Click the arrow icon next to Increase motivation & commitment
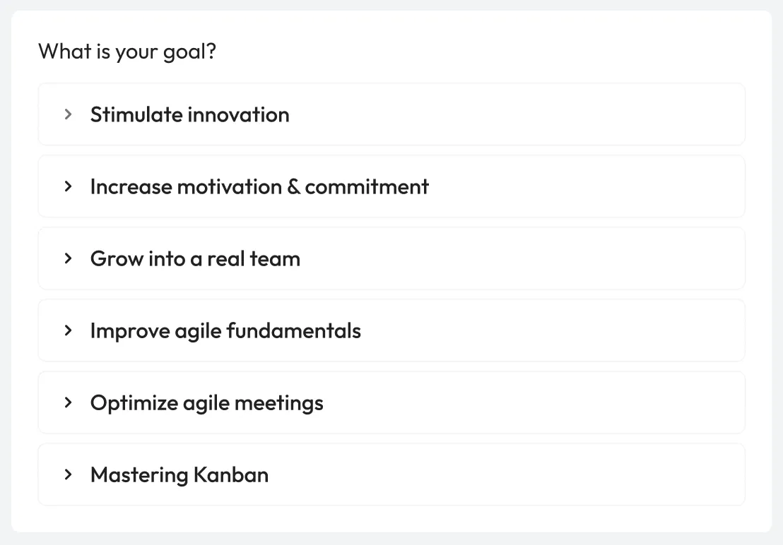The width and height of the screenshot is (783, 545). tap(68, 186)
